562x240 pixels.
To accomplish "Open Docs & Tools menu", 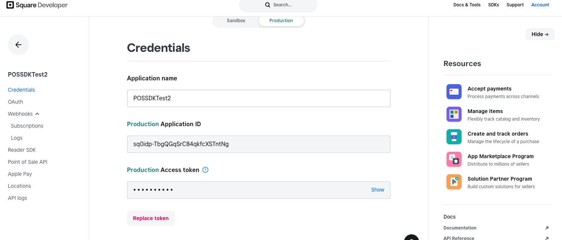I will (x=467, y=5).
